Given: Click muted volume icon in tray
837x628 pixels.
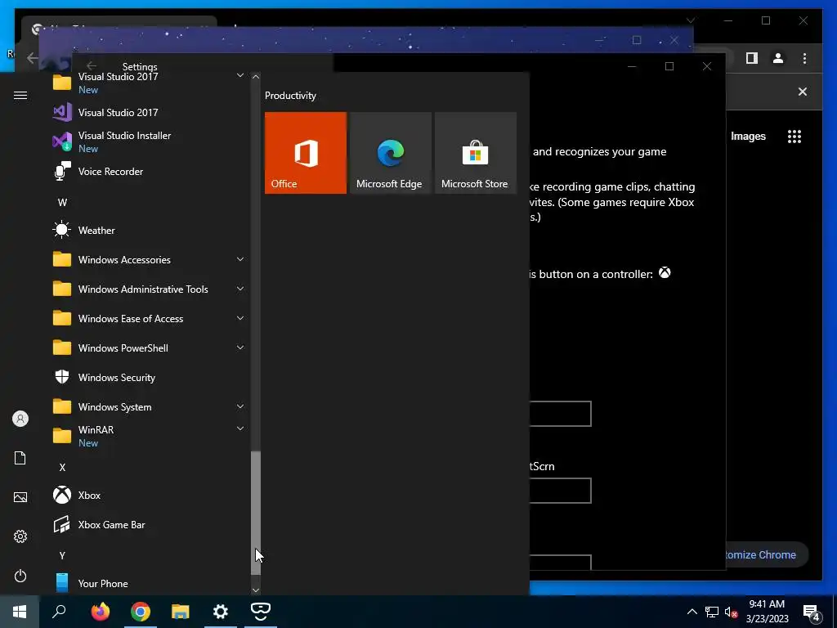Looking at the screenshot, I should click(731, 612).
